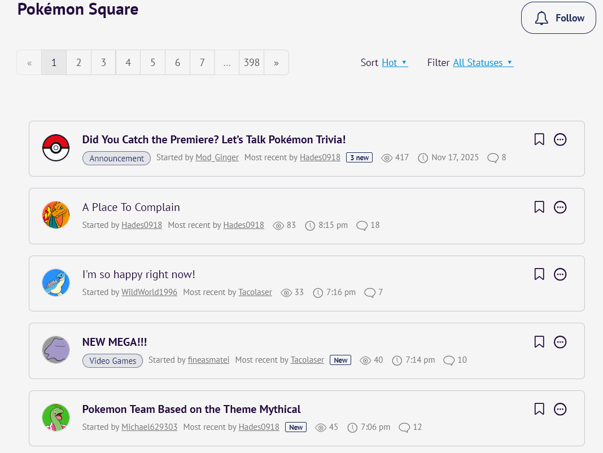Click the comments icon on A Place To Complain
The width and height of the screenshot is (603, 453).
[362, 226]
